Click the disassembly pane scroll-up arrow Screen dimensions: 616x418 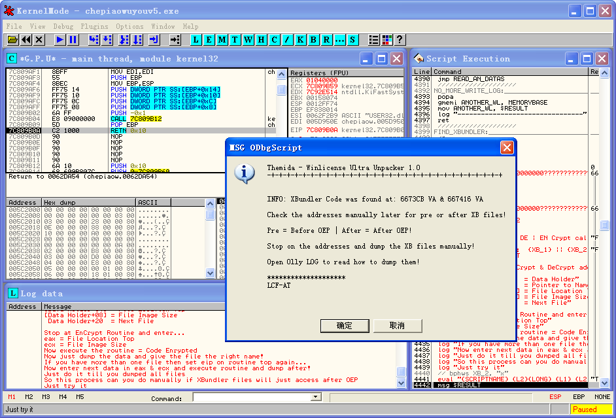coord(281,74)
